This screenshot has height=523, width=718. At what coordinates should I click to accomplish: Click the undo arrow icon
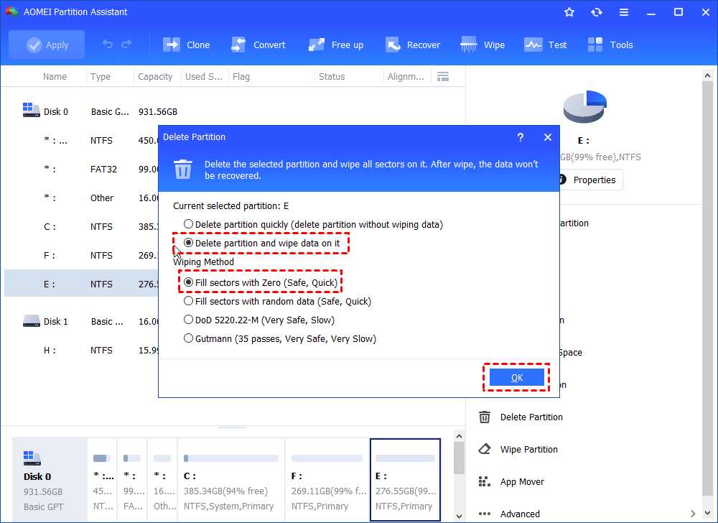click(107, 45)
